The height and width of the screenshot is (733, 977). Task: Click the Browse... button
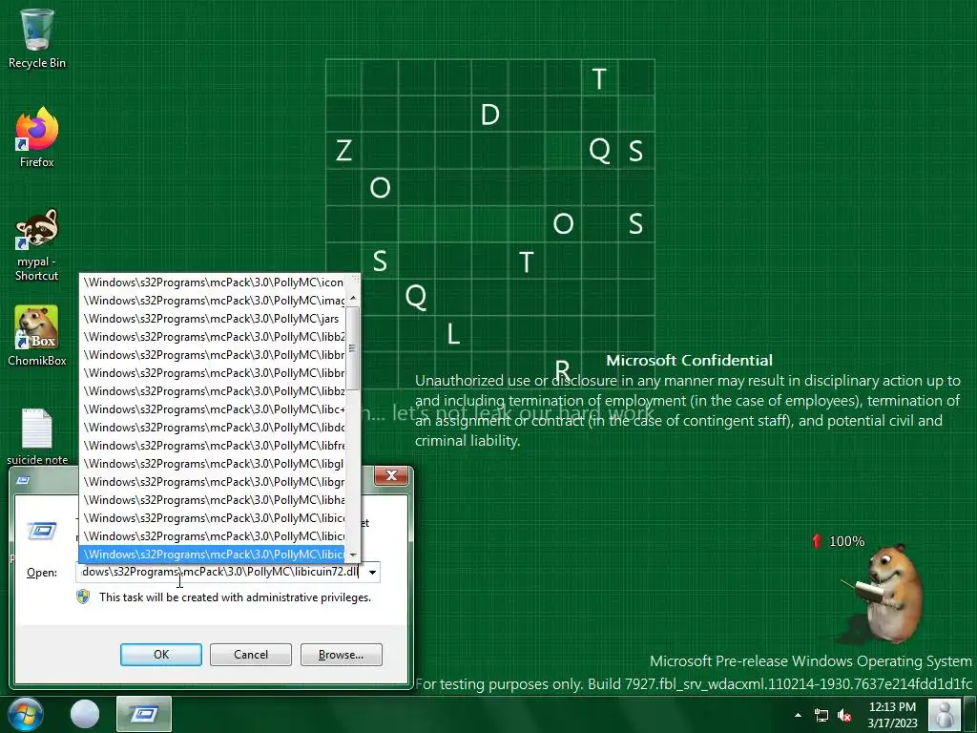[x=341, y=655]
